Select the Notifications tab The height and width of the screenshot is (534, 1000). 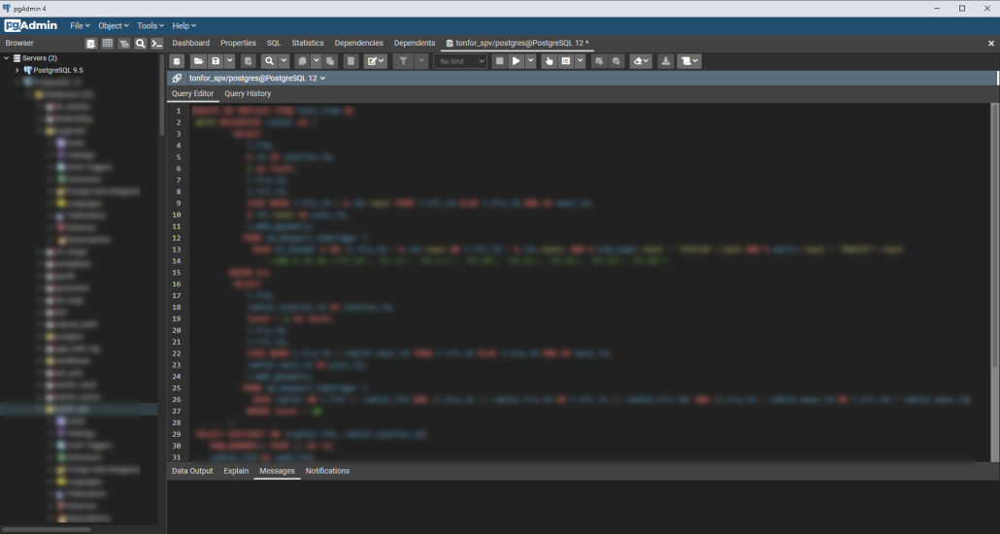(x=327, y=471)
